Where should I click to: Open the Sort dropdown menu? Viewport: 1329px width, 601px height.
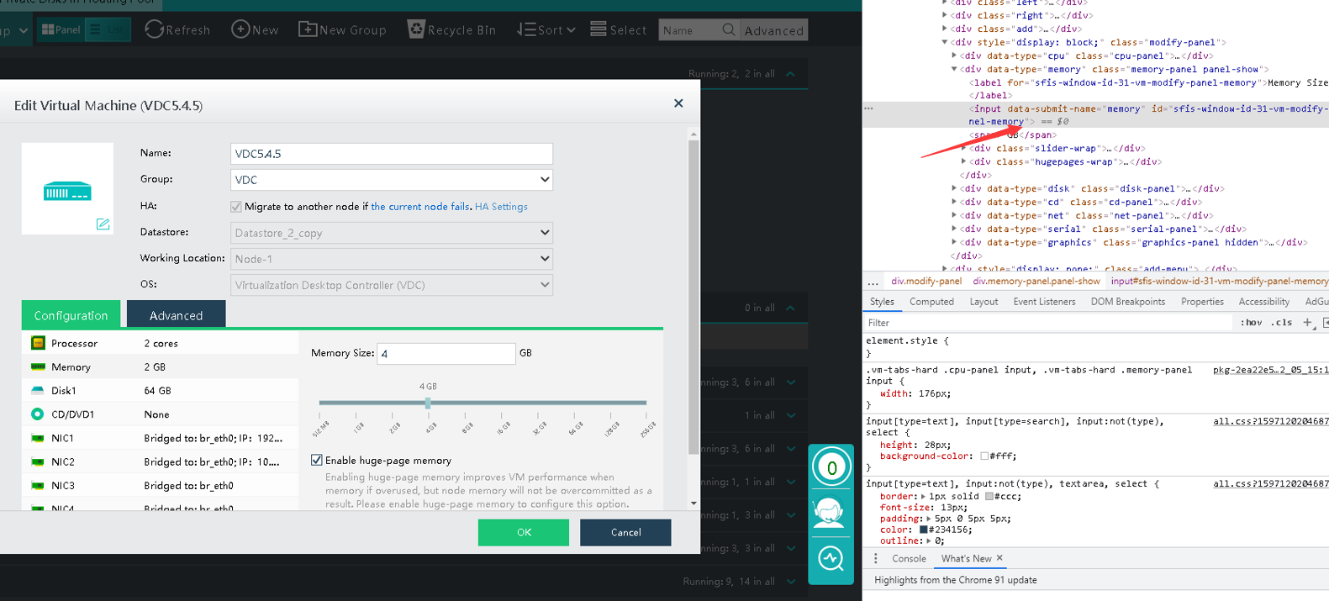[546, 29]
